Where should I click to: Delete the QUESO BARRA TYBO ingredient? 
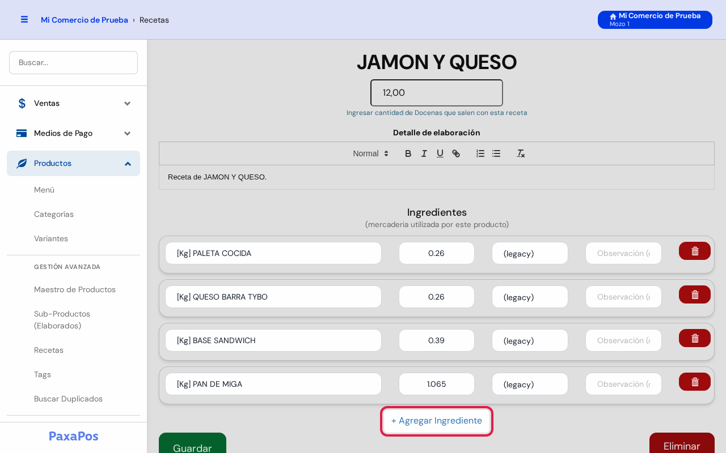(695, 294)
